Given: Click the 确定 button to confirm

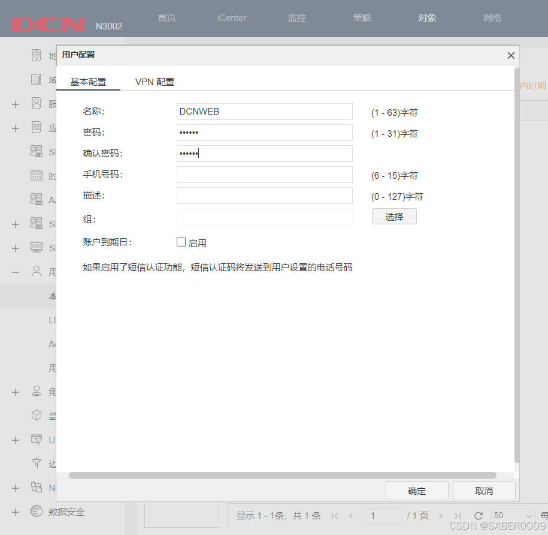Looking at the screenshot, I should point(417,491).
